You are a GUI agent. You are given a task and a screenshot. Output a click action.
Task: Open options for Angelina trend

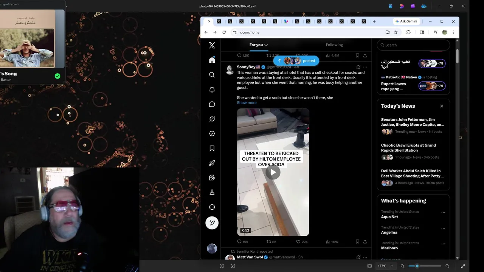coord(443,228)
